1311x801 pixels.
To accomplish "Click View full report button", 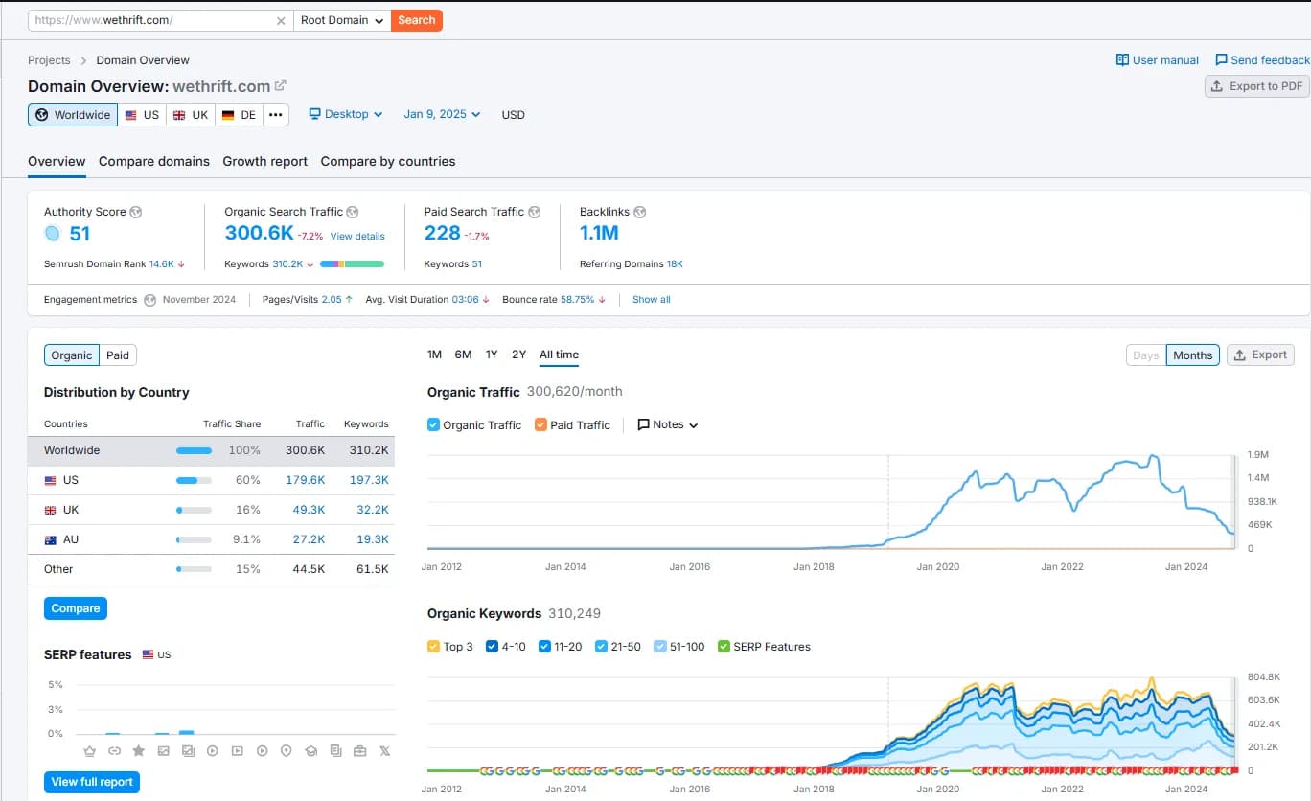I will pyautogui.click(x=92, y=782).
